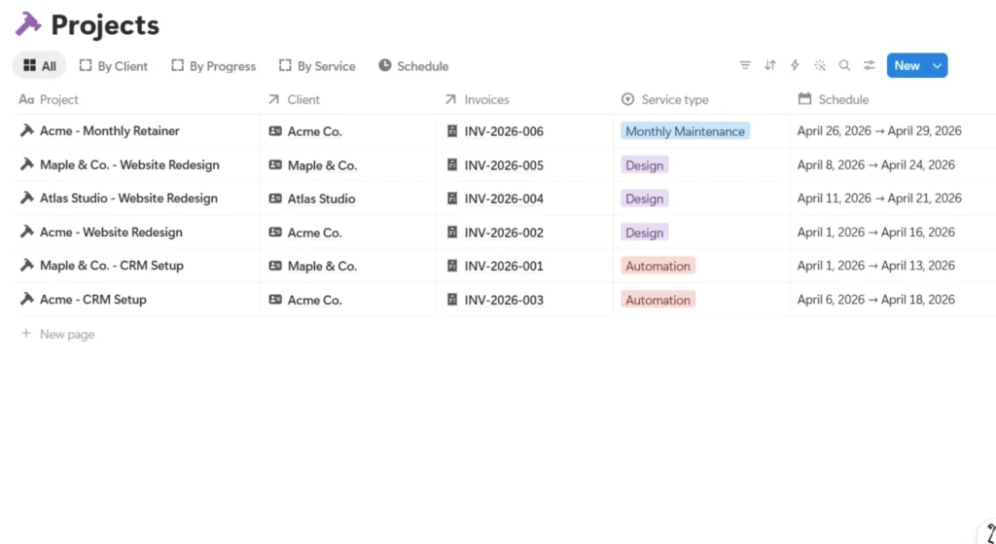996x544 pixels.
Task: Click hammer icon of Acme - Website Redesign
Action: click(26, 232)
